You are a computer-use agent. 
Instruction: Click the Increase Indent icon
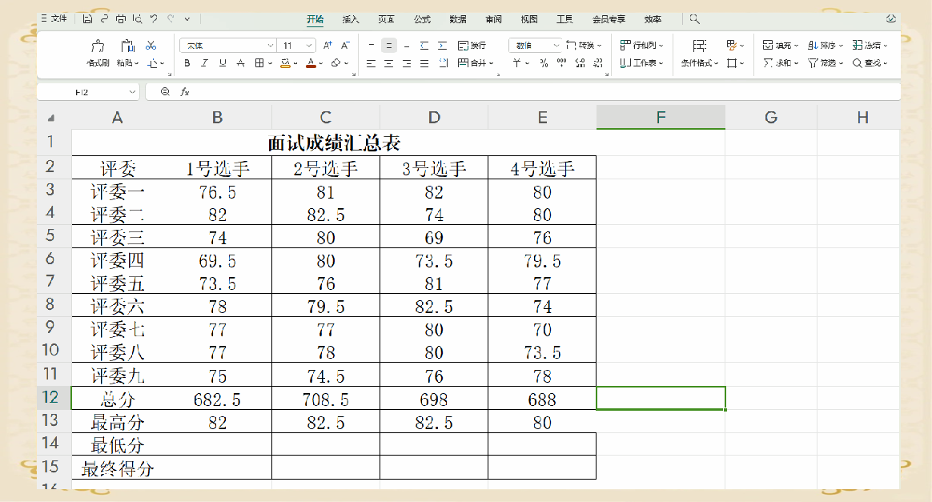442,45
